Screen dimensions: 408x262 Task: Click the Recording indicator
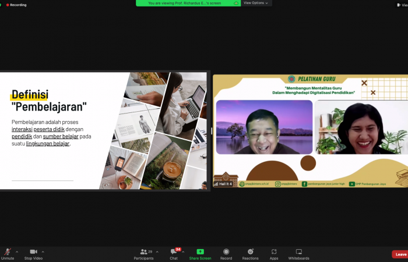(16, 5)
